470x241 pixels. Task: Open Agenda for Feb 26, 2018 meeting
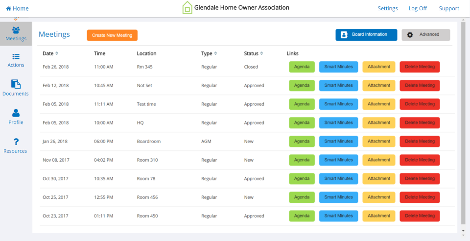tap(302, 67)
